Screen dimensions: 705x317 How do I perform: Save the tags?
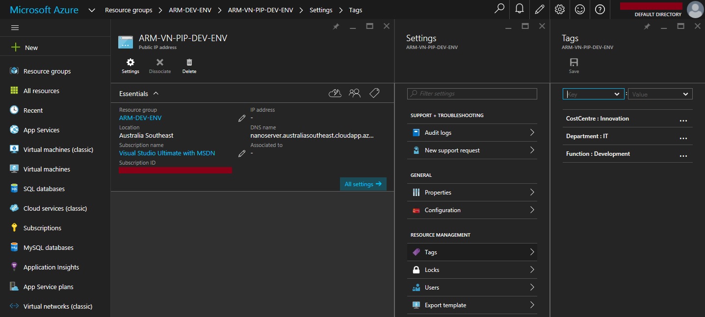[574, 66]
